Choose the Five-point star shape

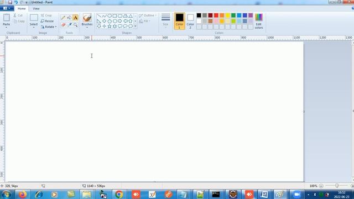[110, 27]
